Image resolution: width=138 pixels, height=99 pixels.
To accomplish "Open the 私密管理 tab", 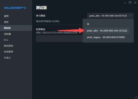I will [x=16, y=52].
